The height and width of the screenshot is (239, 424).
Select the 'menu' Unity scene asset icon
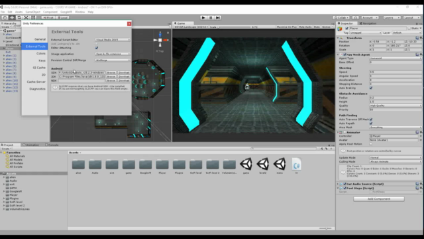(x=280, y=164)
